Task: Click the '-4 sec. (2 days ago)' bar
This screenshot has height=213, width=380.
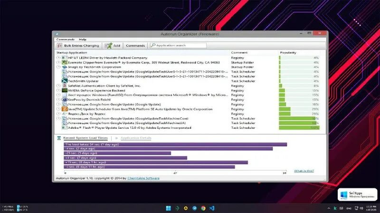Action: [168, 149]
